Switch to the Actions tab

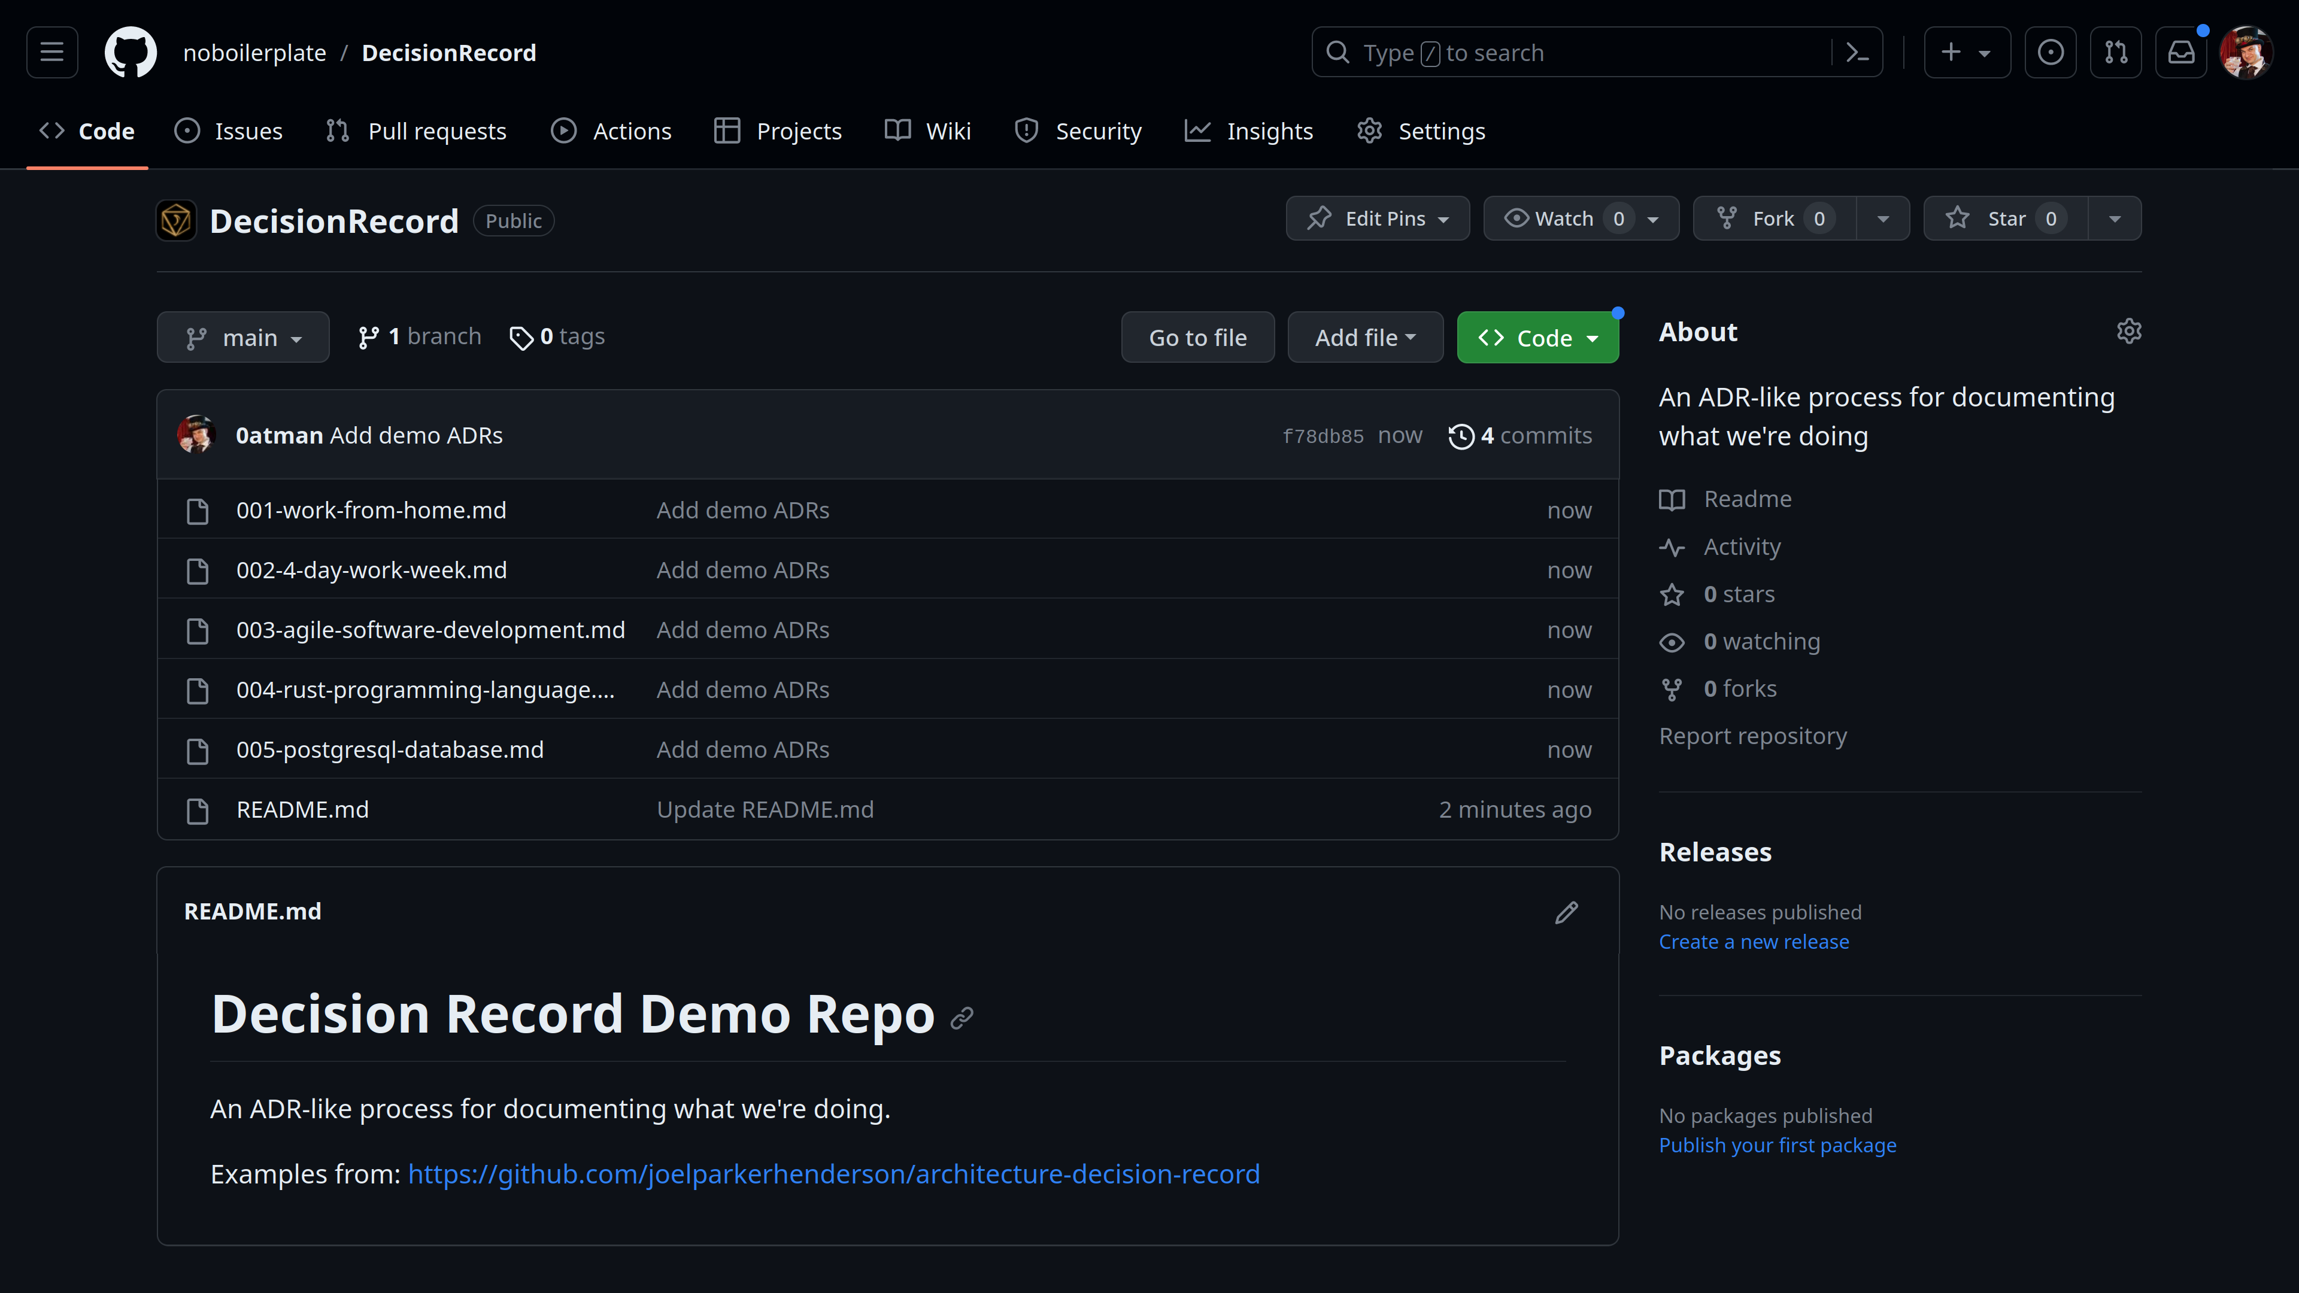(611, 131)
